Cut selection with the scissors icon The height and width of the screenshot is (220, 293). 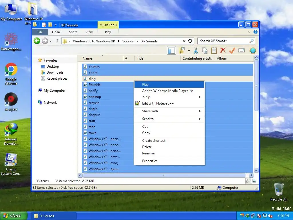(x=196, y=50)
